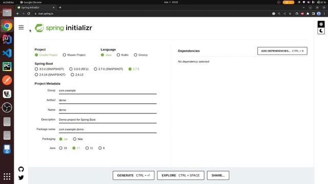
Task: Open Google Chrome app menu in top bar
Action: (31, 2)
